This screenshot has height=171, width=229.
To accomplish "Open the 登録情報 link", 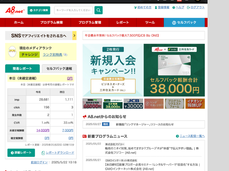I will [164, 7].
